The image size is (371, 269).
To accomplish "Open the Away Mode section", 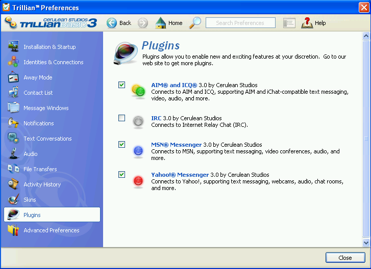I will pyautogui.click(x=38, y=77).
